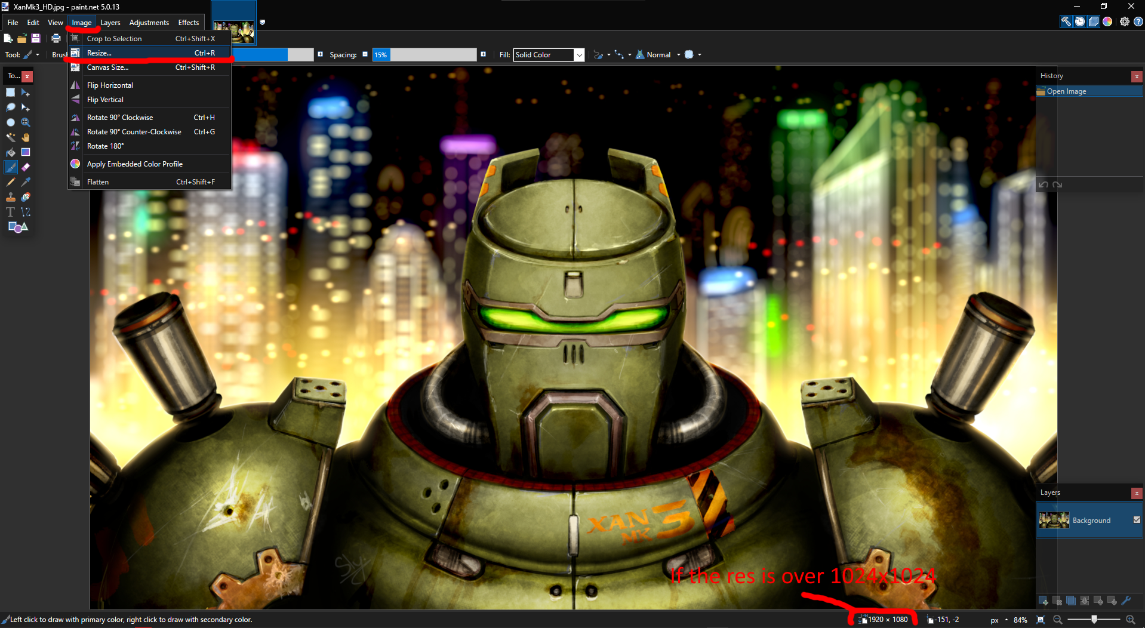Select the Zoom tool in toolbox
The image size is (1145, 628).
(x=26, y=122)
